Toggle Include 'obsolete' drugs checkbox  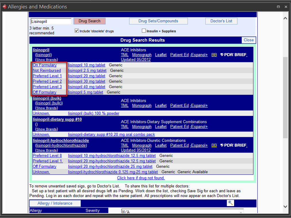(x=77, y=31)
